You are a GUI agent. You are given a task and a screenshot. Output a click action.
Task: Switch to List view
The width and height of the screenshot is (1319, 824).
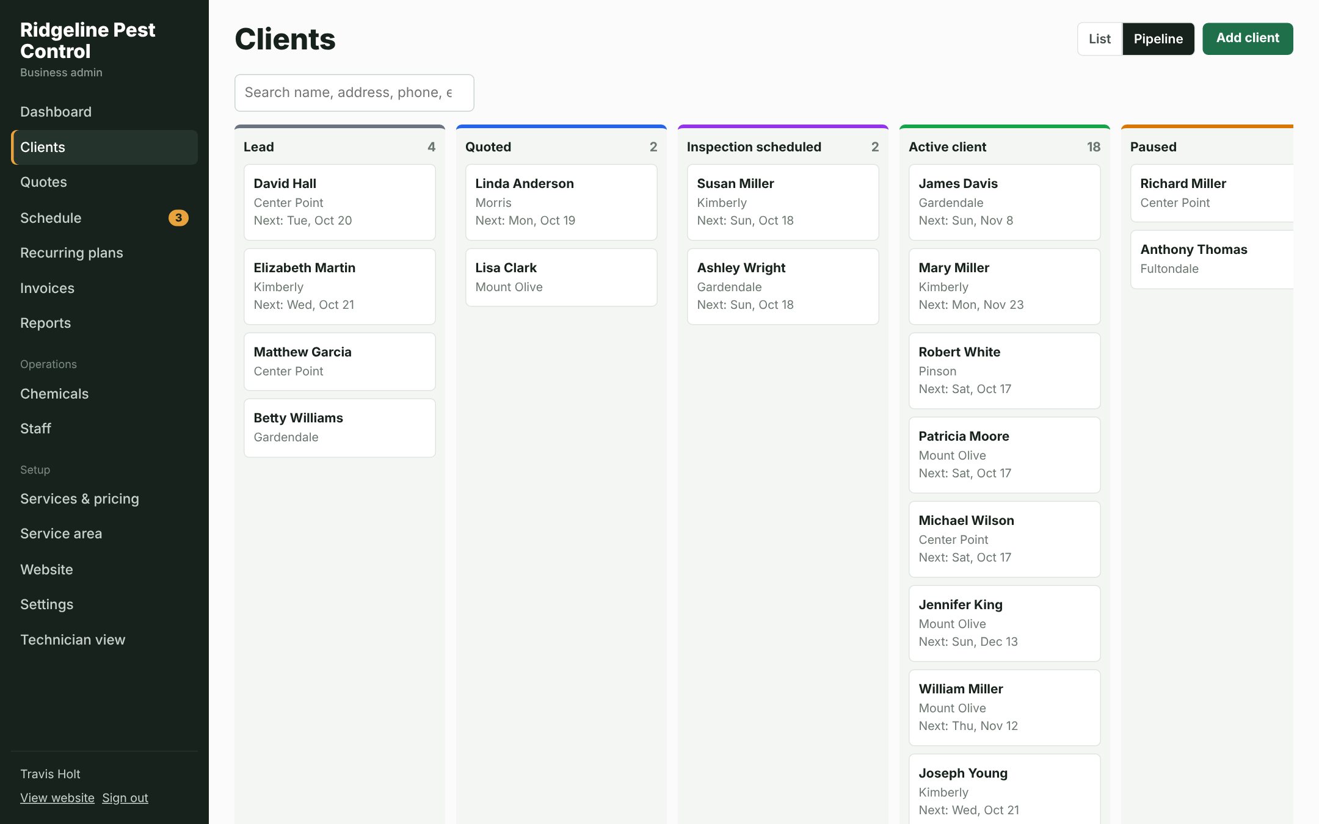click(1099, 39)
